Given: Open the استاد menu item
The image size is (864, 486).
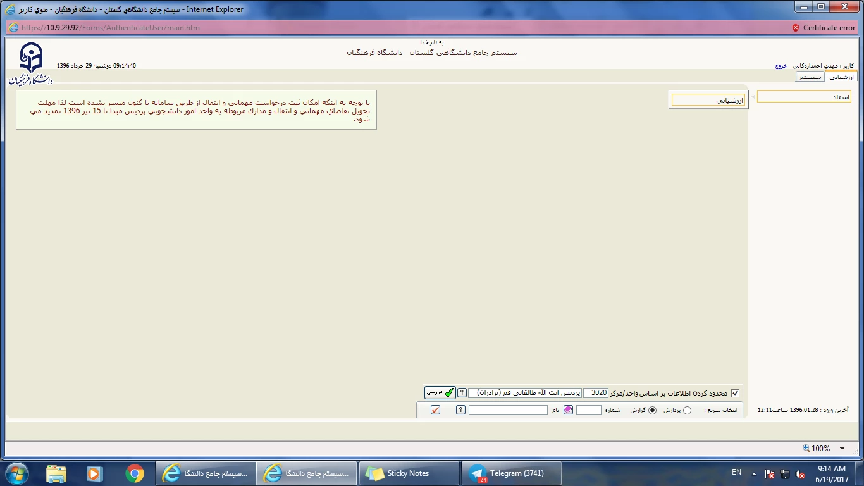Looking at the screenshot, I should [804, 97].
